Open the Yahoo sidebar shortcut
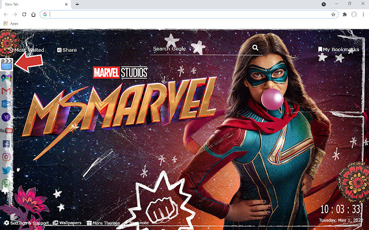369x230 pixels. [6, 117]
